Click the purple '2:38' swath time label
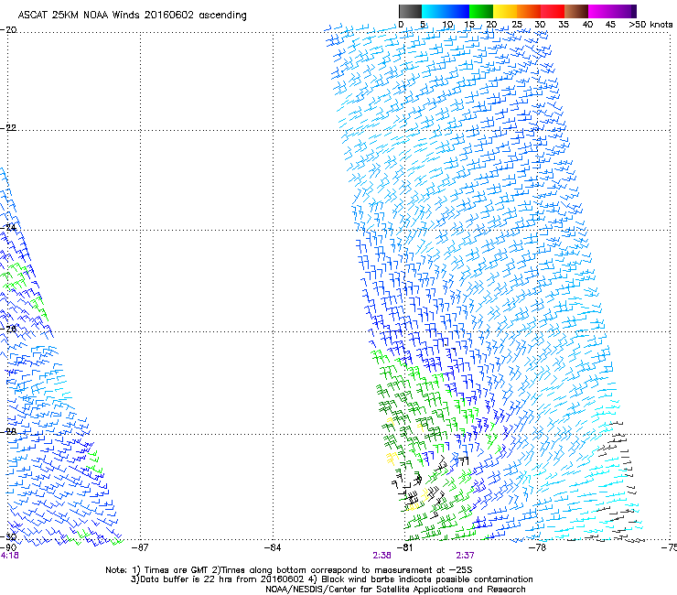Image resolution: width=677 pixels, height=595 pixels. (381, 556)
